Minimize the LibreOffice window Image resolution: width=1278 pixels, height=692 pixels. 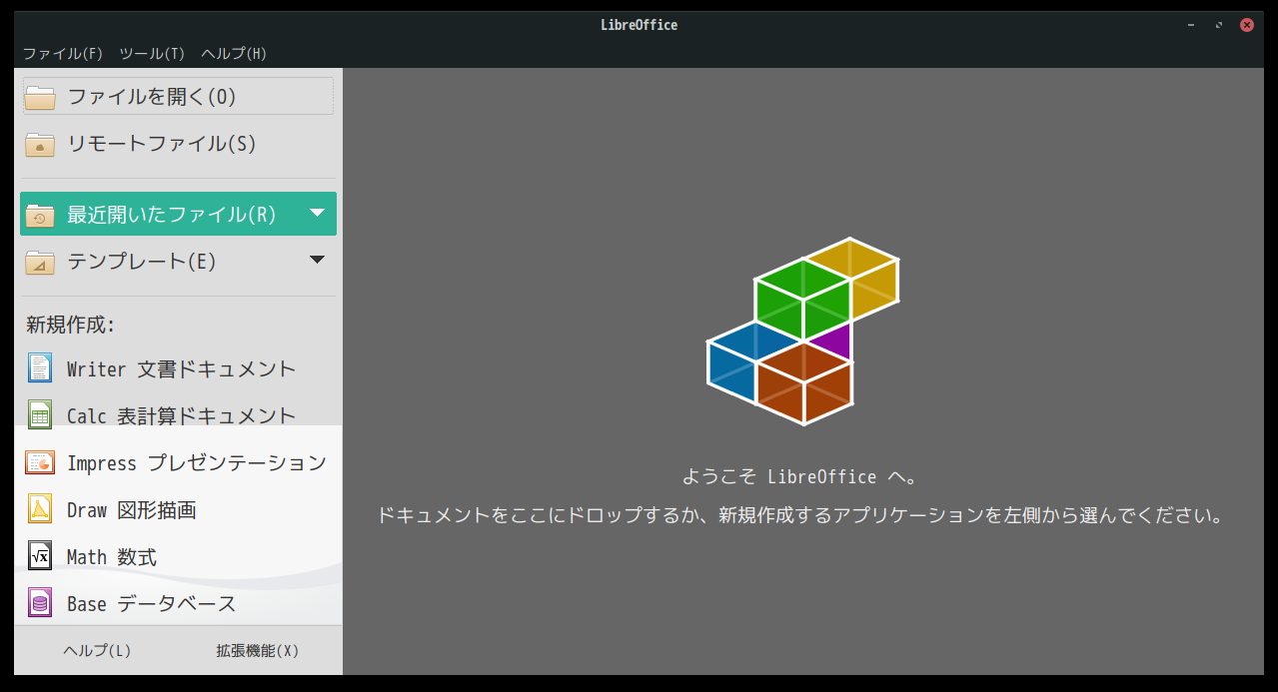[1191, 25]
